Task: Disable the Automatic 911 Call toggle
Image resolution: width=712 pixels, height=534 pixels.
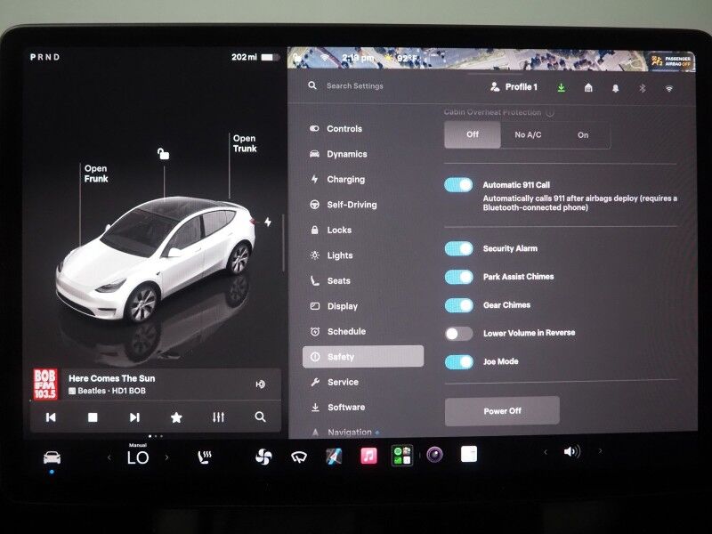Action: [458, 185]
